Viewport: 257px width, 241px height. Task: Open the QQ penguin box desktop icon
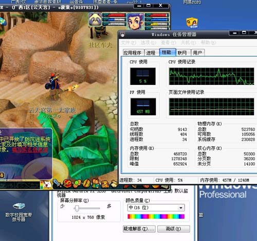pos(192,23)
